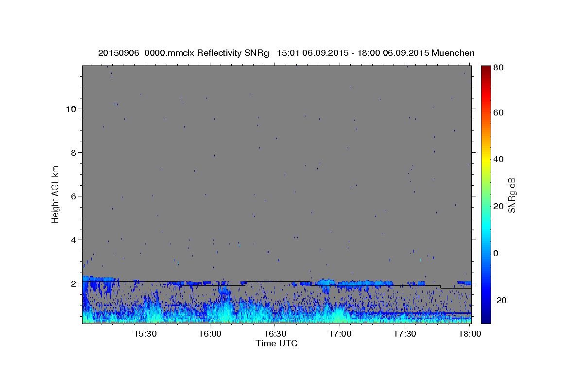Screen dimensions: 583x388
Task: Click the 'SNRg dB' colorbar label
Action: pos(512,195)
